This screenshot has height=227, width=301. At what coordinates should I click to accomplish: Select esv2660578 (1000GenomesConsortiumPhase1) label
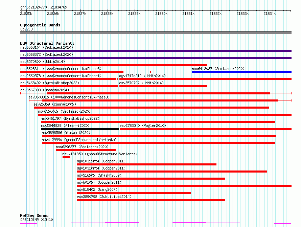pyautogui.click(x=61, y=76)
